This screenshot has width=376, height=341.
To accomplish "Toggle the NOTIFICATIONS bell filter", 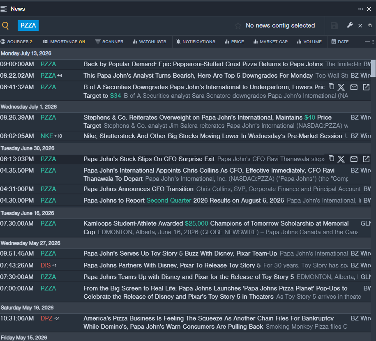I will (x=196, y=42).
